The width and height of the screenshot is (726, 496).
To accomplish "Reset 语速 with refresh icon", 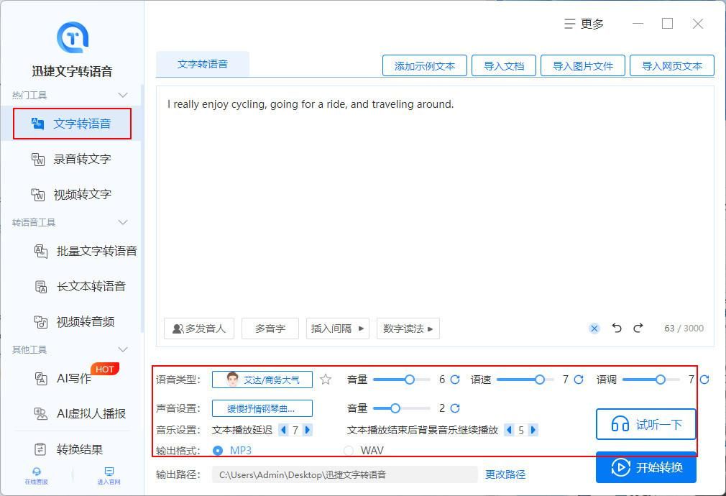I will 579,380.
